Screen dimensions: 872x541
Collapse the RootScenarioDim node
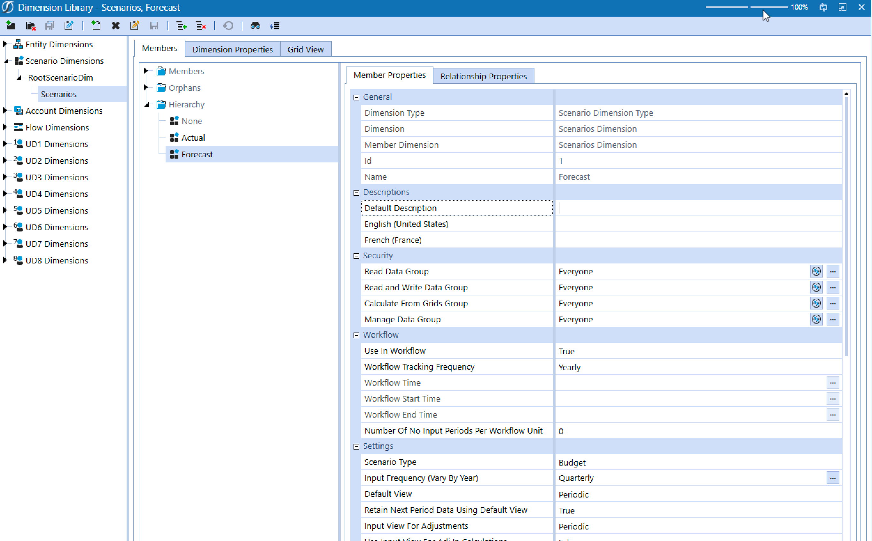[19, 78]
